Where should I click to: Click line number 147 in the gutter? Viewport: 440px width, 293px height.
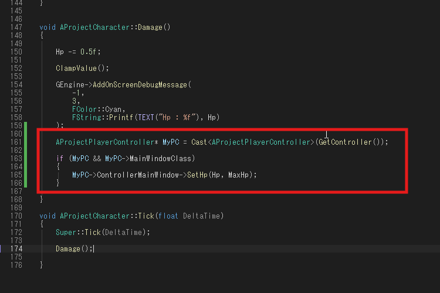16,27
